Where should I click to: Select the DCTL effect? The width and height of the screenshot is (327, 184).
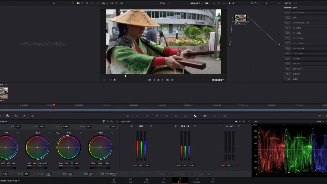coord(305,18)
